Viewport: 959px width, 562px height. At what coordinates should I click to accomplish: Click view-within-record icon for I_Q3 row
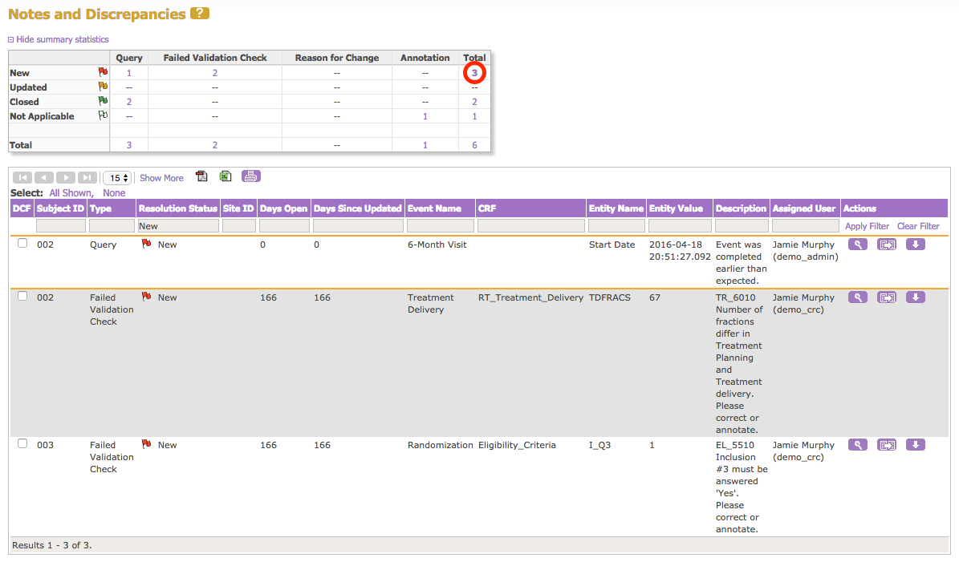[887, 445]
